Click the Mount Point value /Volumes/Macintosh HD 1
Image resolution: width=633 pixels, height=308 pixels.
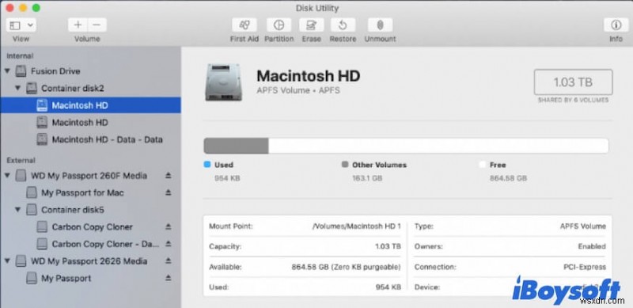click(357, 226)
